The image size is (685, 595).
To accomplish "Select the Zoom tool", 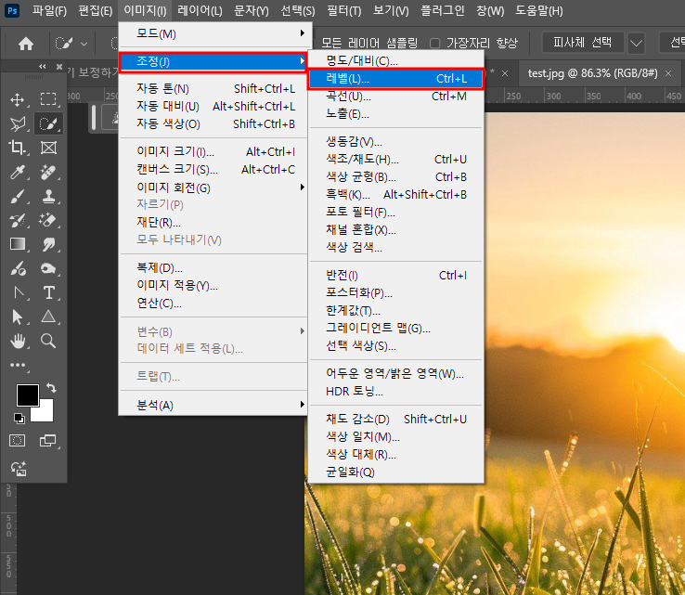I will click(48, 341).
